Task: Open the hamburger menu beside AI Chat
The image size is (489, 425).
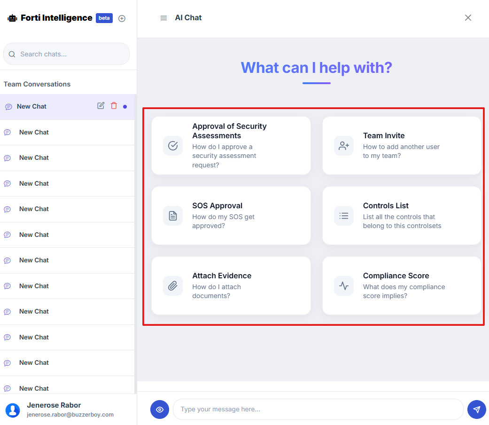Action: [163, 18]
